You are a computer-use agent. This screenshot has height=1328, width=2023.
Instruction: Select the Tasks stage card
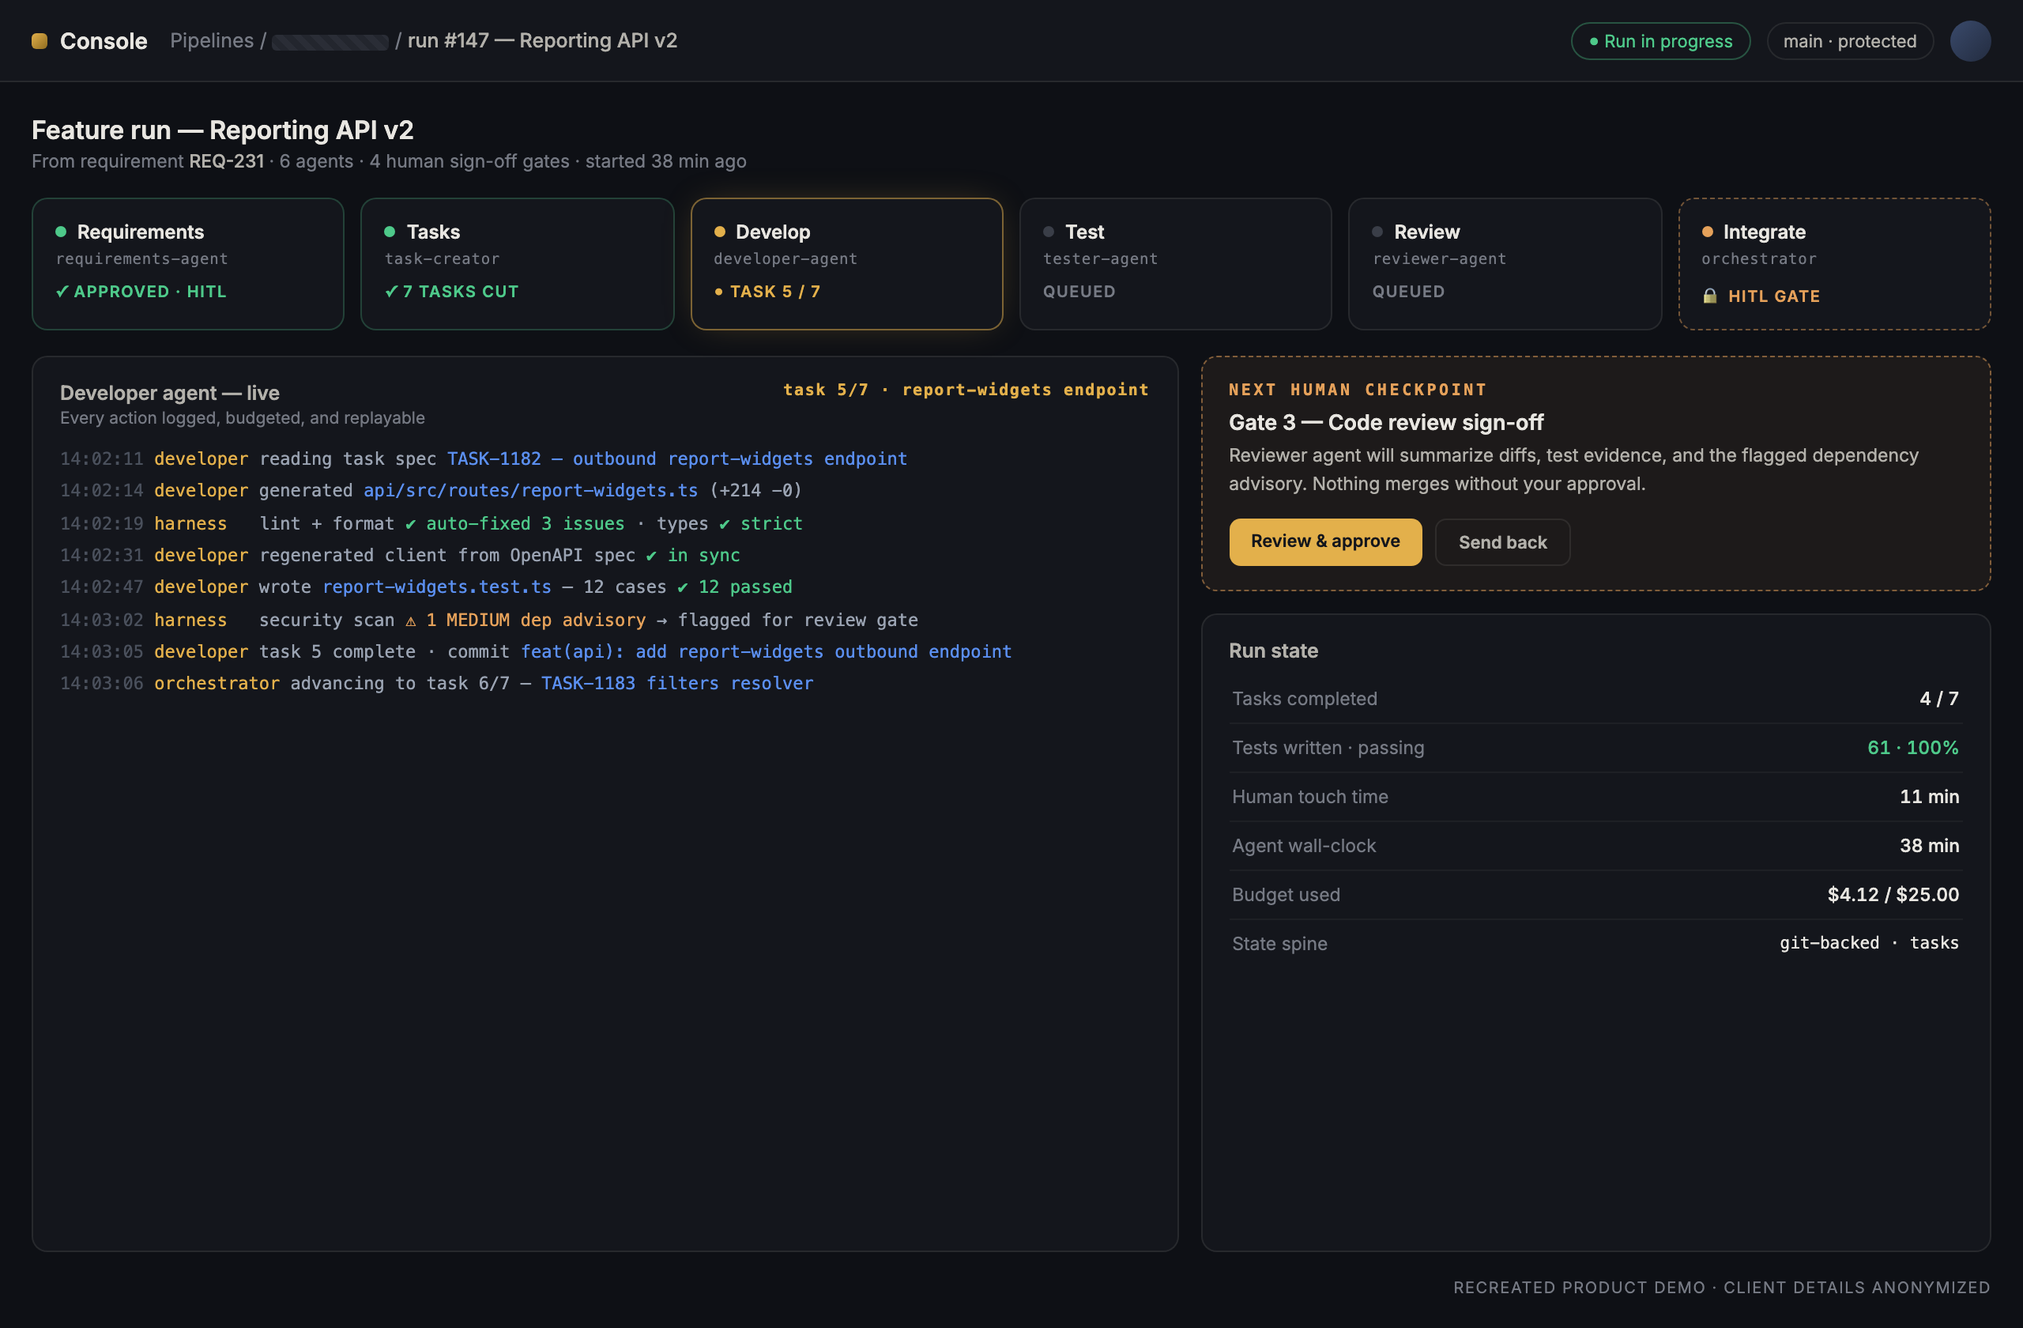pyautogui.click(x=517, y=263)
